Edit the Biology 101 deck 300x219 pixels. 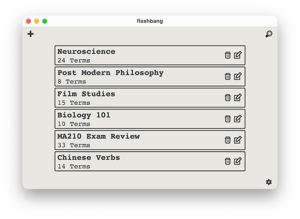tap(238, 119)
